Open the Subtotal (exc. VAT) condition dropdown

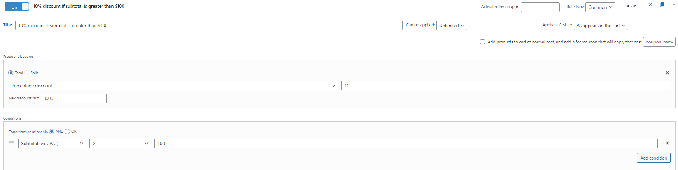(52, 143)
